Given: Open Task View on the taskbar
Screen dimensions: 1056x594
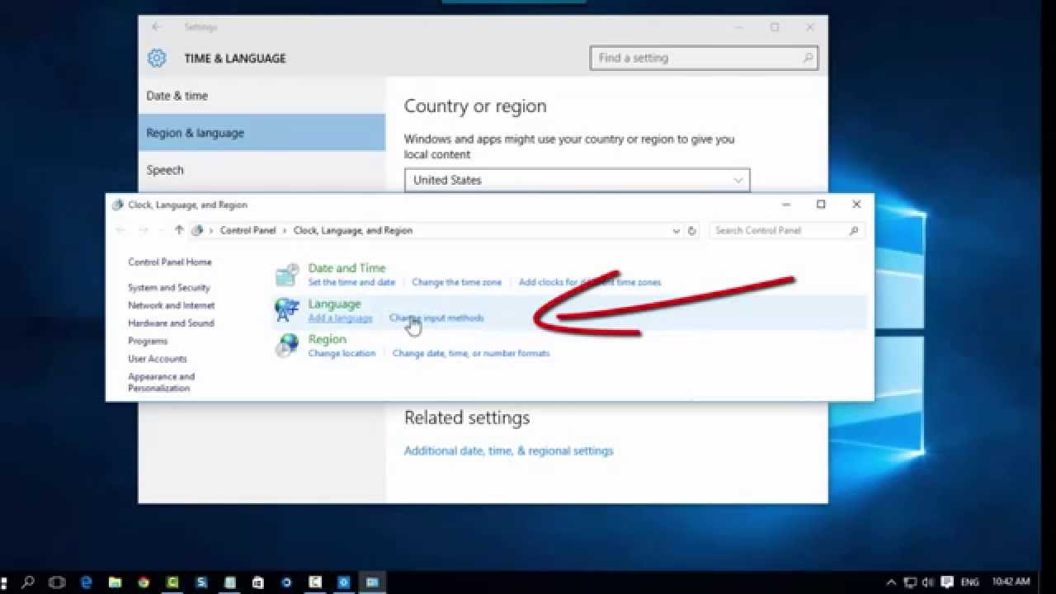Looking at the screenshot, I should point(57,582).
